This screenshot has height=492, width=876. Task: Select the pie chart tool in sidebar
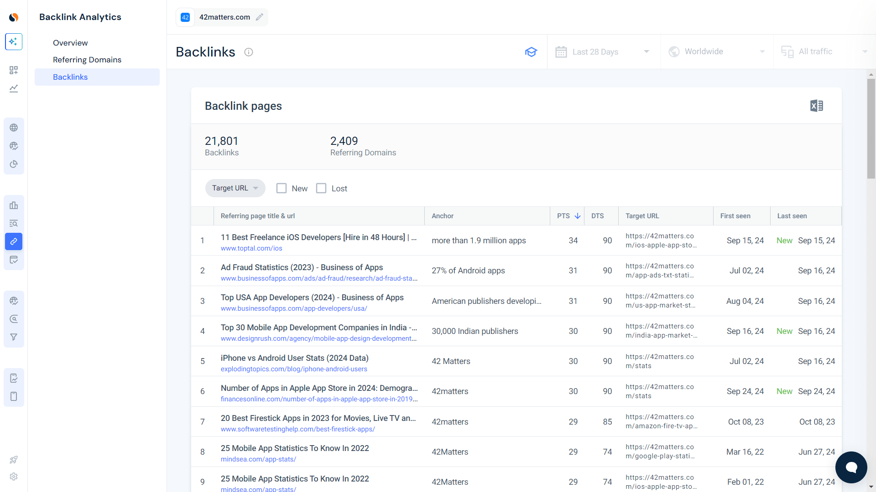click(14, 164)
